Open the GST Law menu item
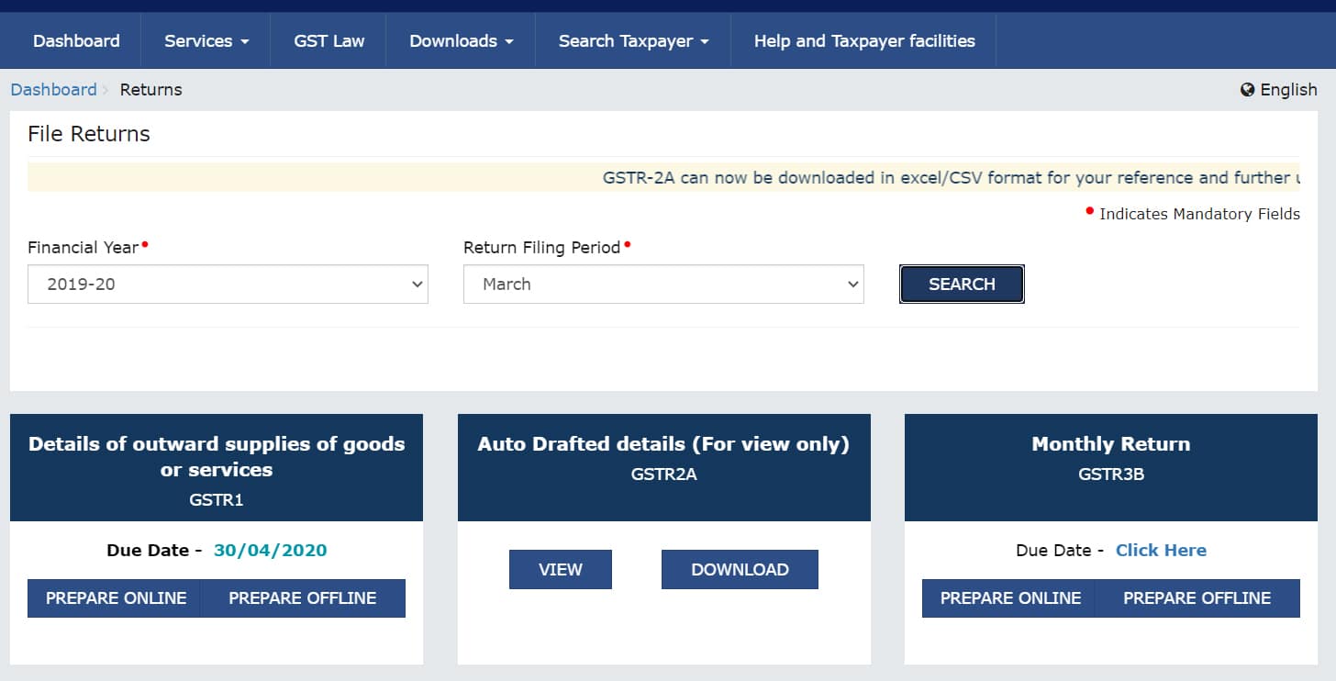This screenshot has height=681, width=1336. tap(328, 39)
